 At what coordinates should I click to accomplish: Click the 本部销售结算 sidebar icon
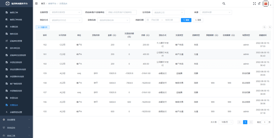tap(7, 91)
